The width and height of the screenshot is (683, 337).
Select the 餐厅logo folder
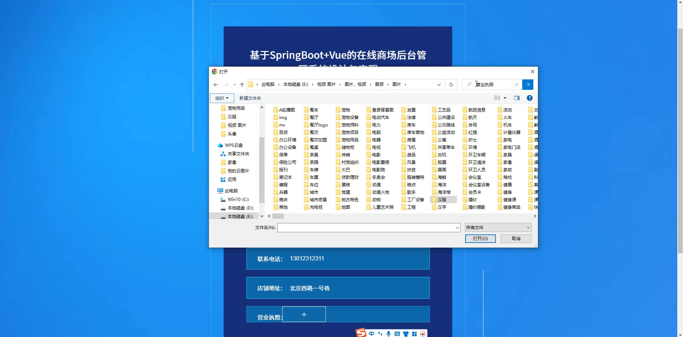point(316,125)
